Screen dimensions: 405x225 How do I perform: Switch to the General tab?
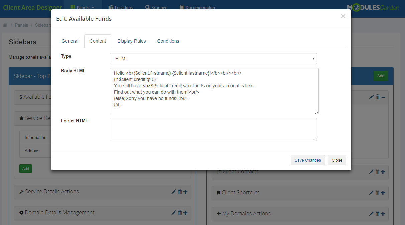[70, 41]
